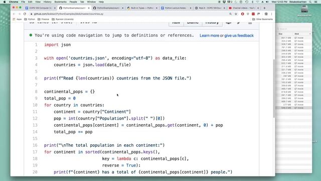This screenshot has height=181, width=321.
Task: Click the 'lambda' keyword on line 18
Action: (x=124, y=159)
